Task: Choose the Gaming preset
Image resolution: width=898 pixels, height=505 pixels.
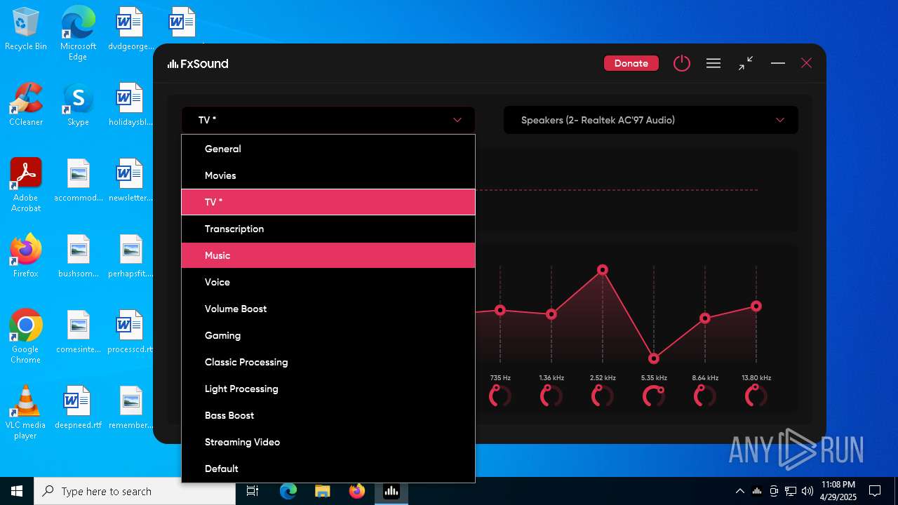Action: point(328,335)
